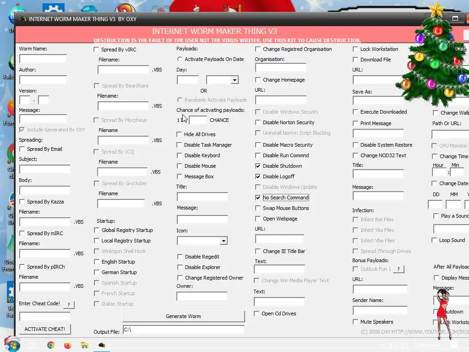Open the month dropdown next to Day

coord(235,80)
